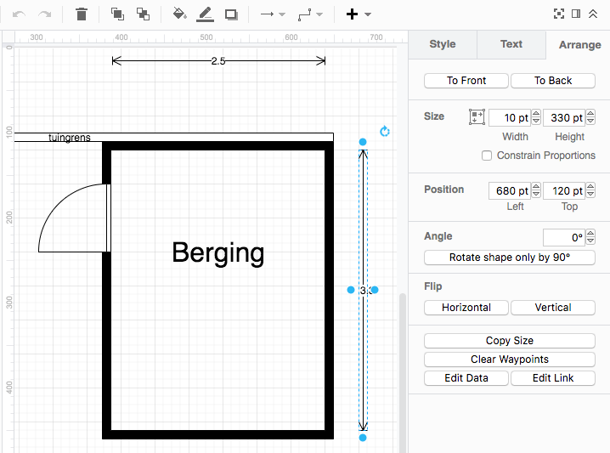Image resolution: width=610 pixels, height=453 pixels.
Task: Click the Width input field
Action: pos(510,118)
